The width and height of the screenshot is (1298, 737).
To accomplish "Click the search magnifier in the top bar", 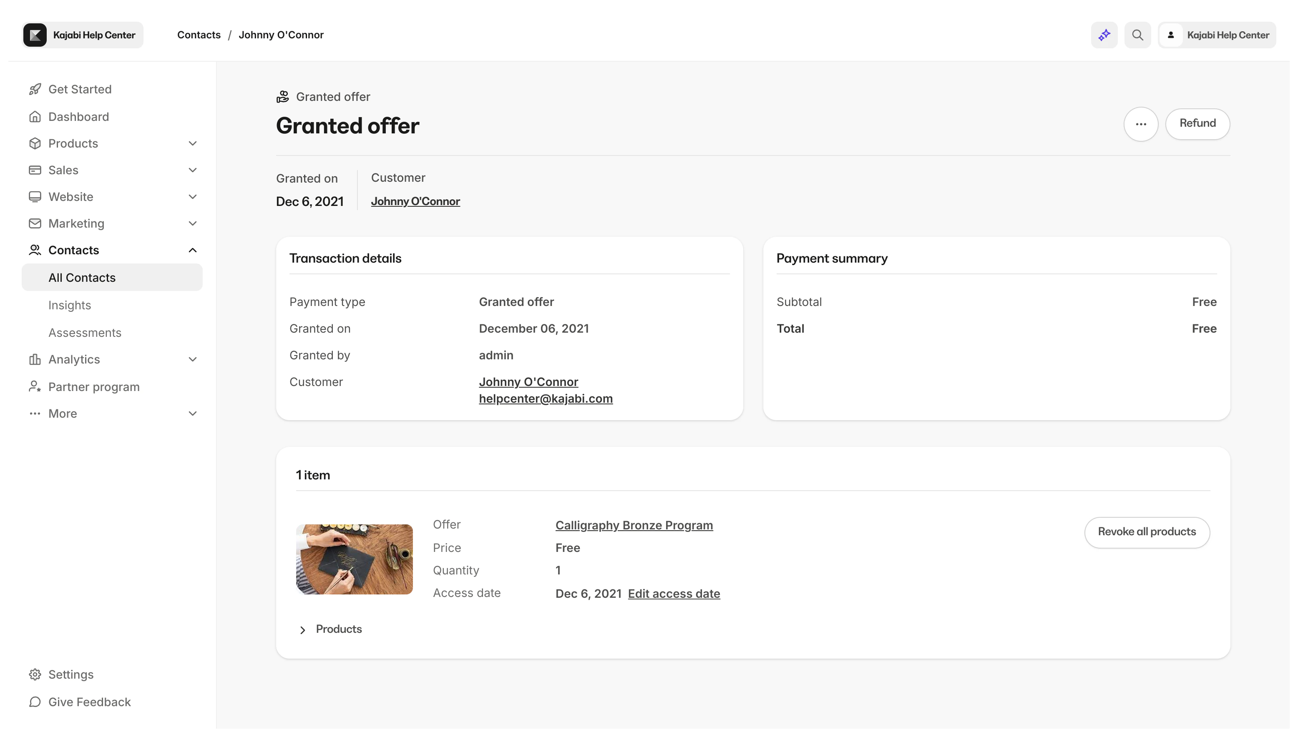I will (x=1137, y=35).
